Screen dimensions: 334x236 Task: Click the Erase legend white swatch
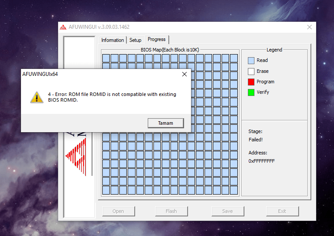(x=251, y=72)
